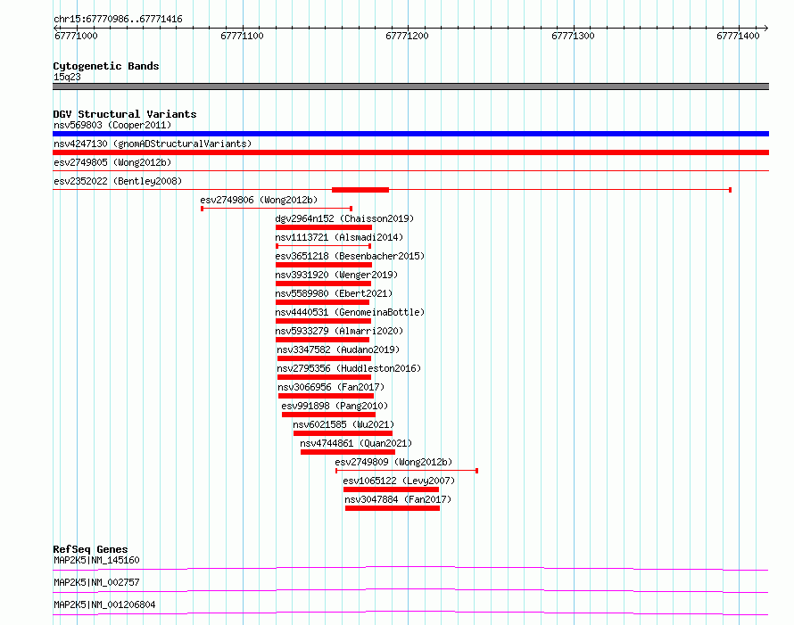
Task: Open variant nsv4440531 (GenomeinaBottle)
Action: click(350, 312)
